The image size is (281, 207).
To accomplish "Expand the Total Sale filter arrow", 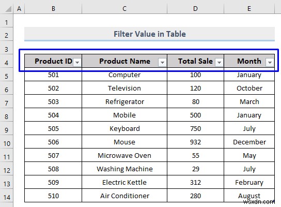I will click(x=219, y=62).
